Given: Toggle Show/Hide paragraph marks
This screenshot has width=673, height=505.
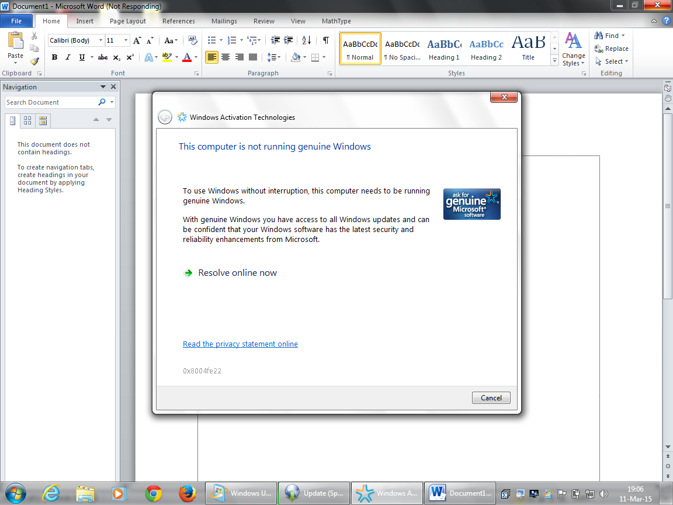Looking at the screenshot, I should click(326, 40).
